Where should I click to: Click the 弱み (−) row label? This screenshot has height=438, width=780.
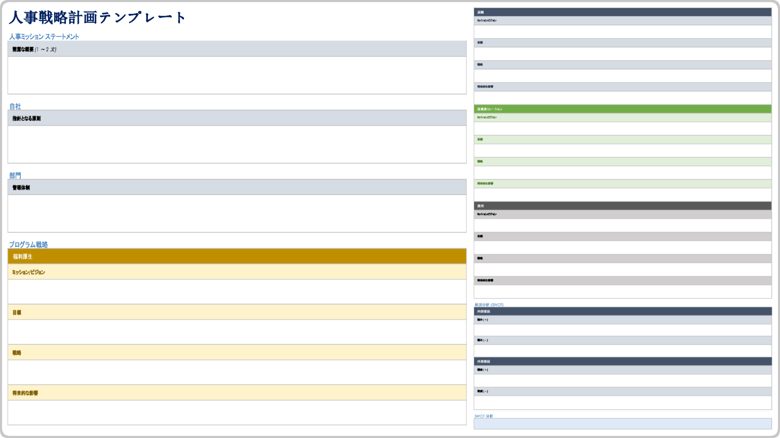(483, 340)
